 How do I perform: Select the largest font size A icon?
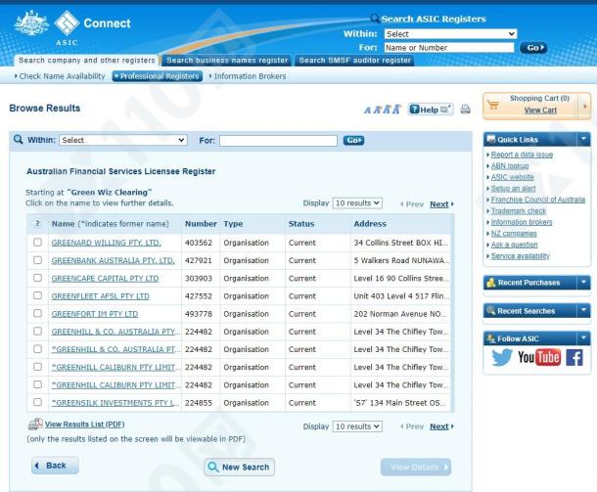(x=396, y=110)
